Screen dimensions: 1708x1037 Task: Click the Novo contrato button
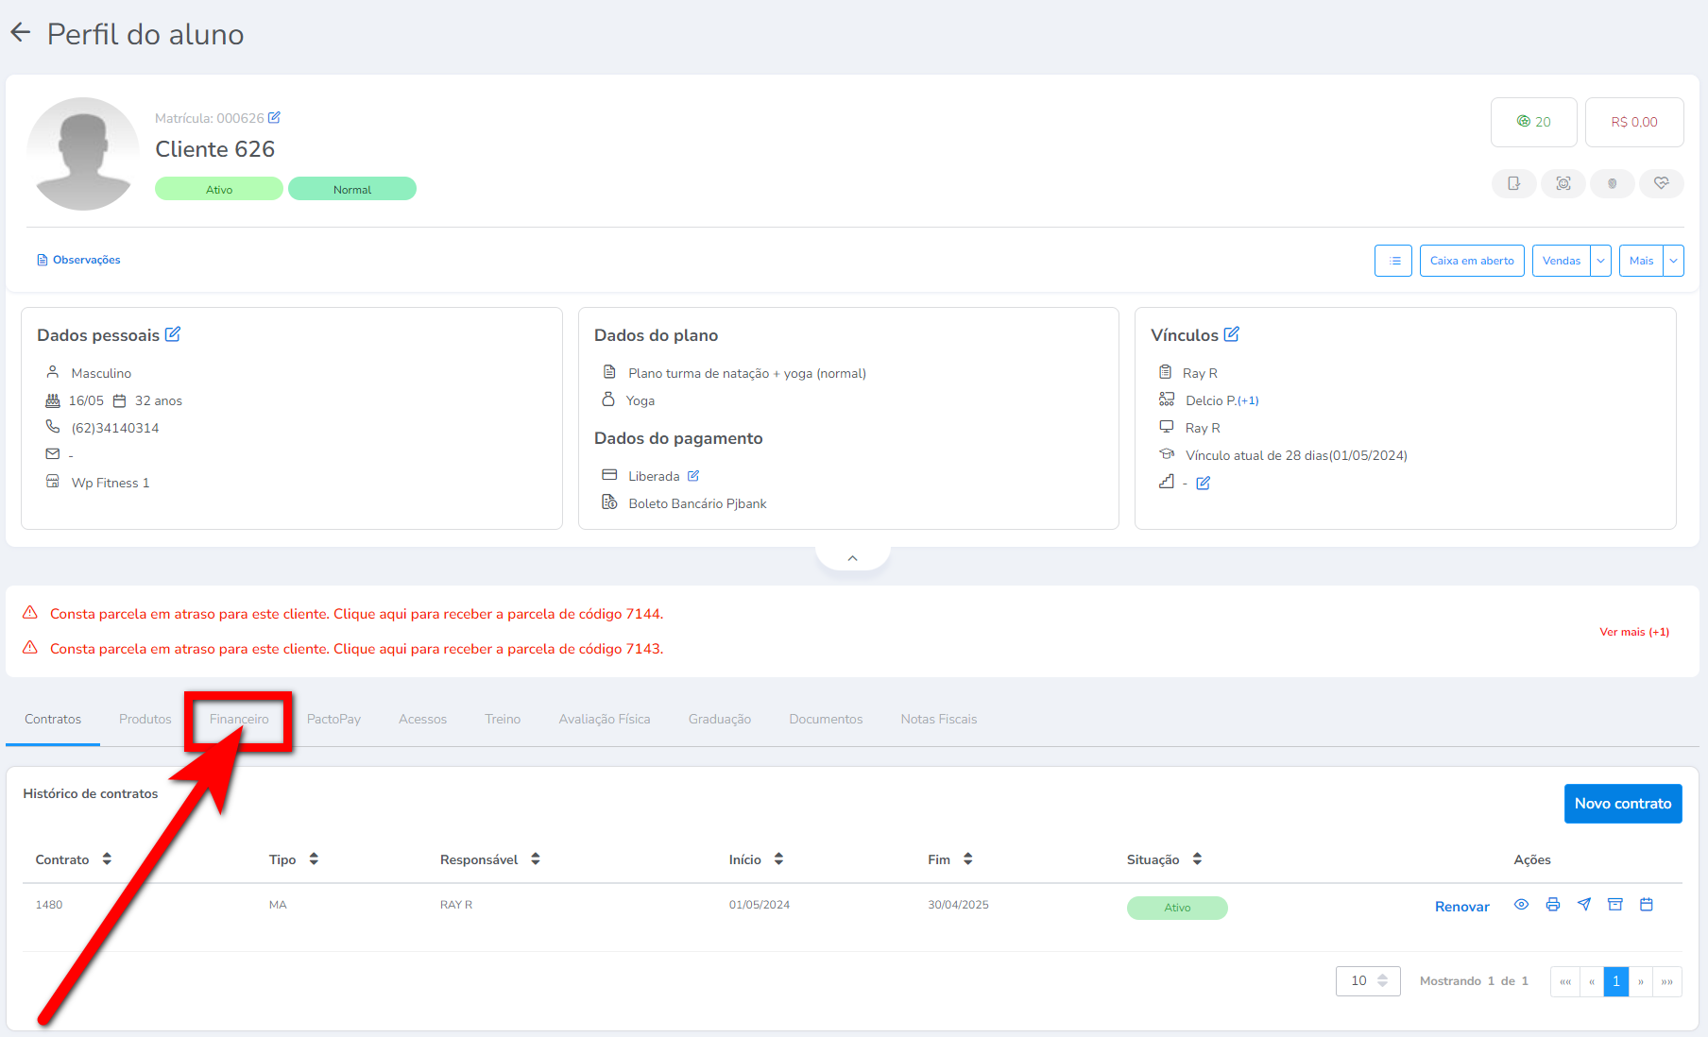coord(1622,804)
